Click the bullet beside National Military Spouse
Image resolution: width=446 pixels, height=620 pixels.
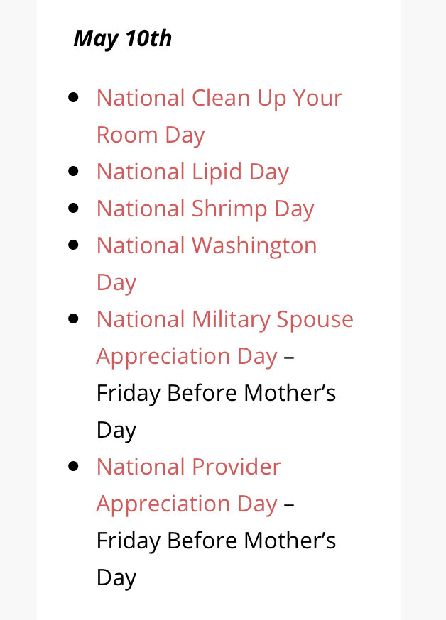coord(73,319)
